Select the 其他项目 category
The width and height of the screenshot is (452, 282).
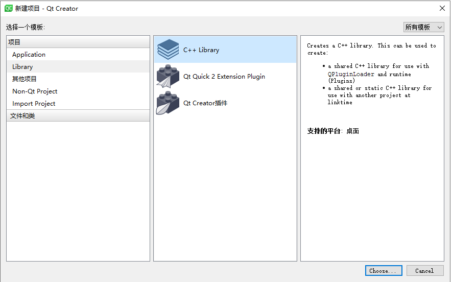pos(78,79)
